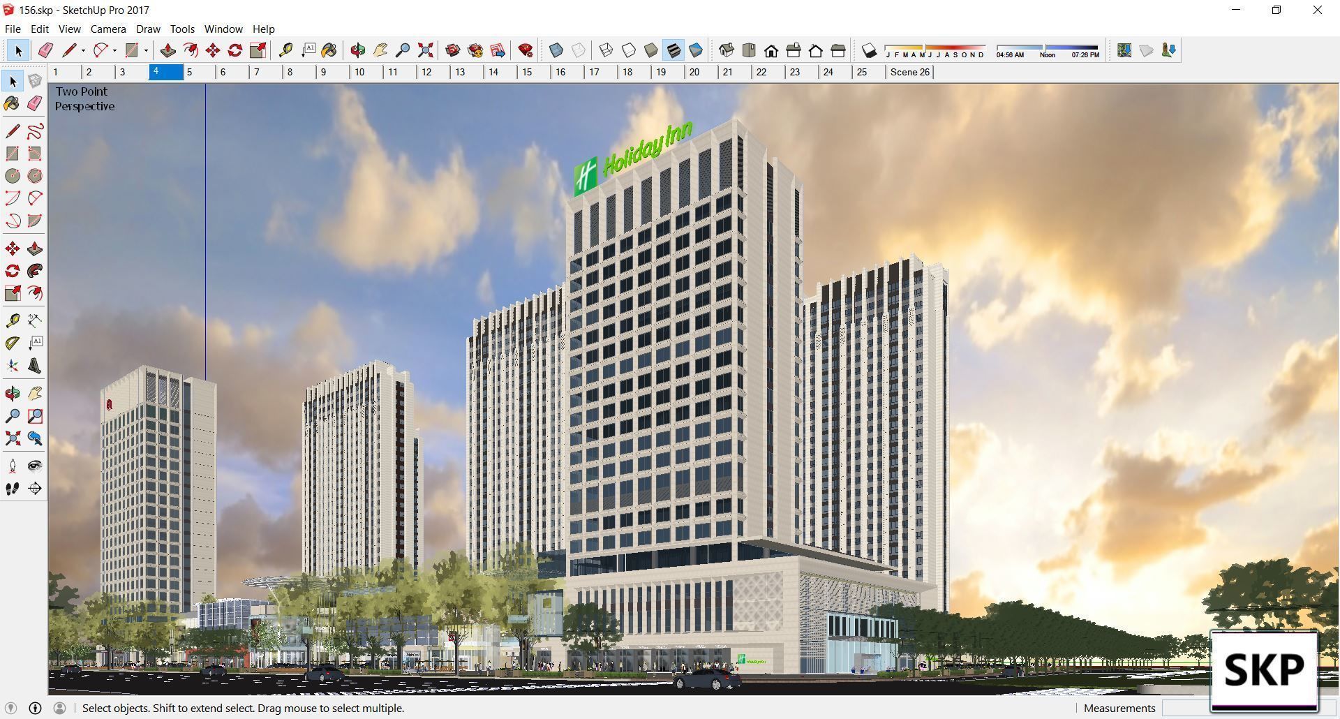1340x719 pixels.
Task: Choose the 3D Text tool
Action: (x=35, y=366)
